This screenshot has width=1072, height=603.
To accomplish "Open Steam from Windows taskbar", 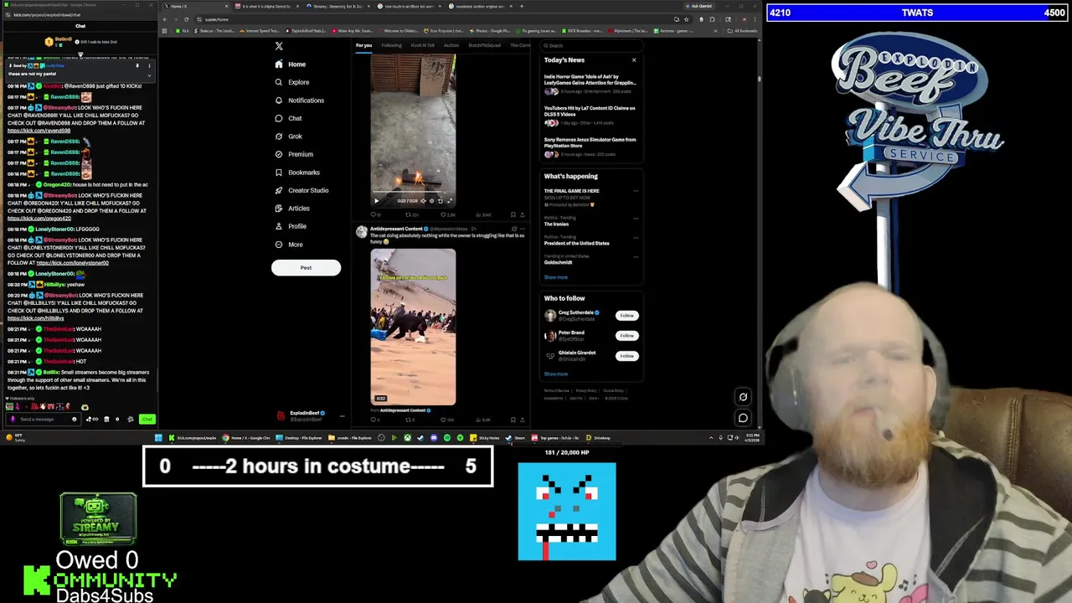I will point(516,438).
